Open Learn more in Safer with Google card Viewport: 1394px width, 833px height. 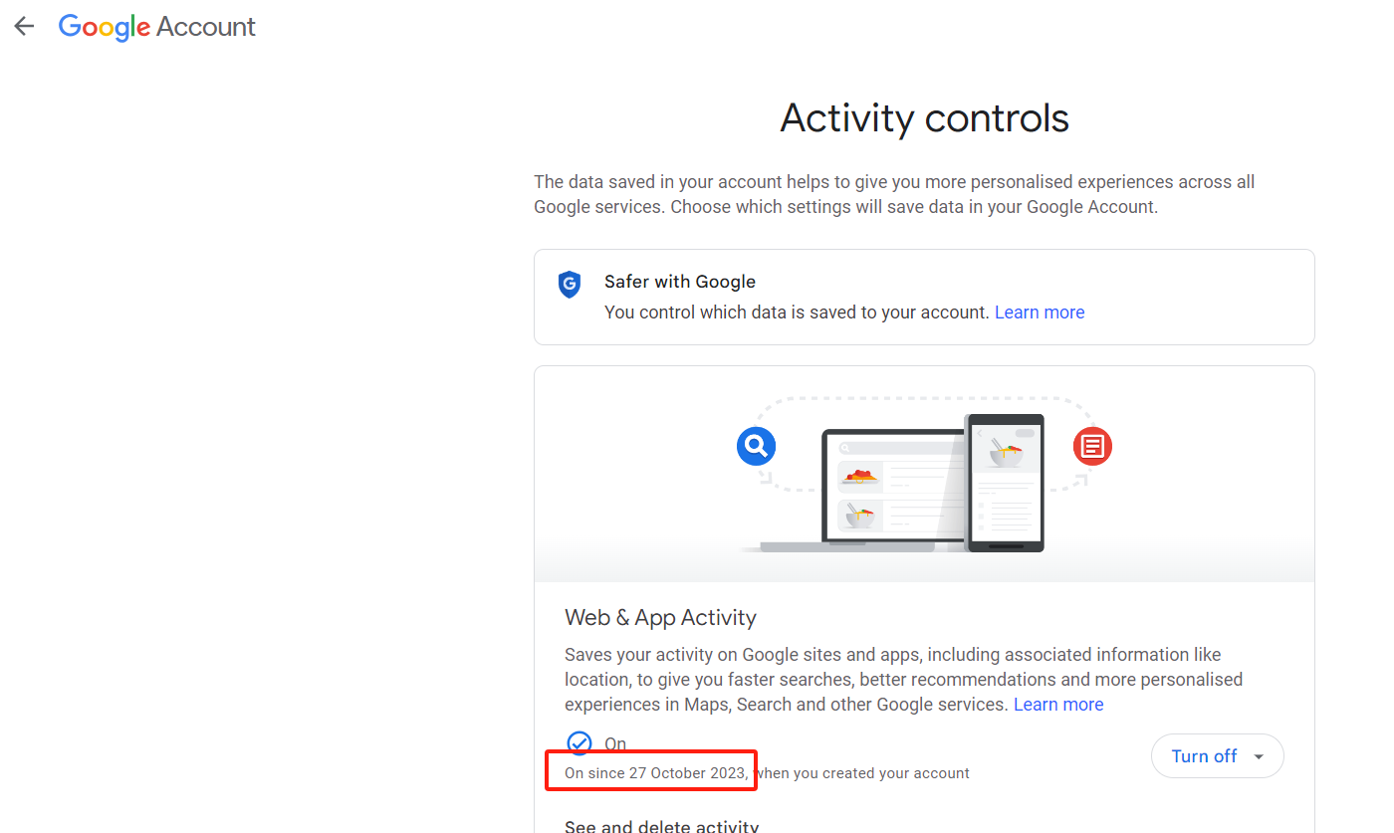click(1040, 312)
